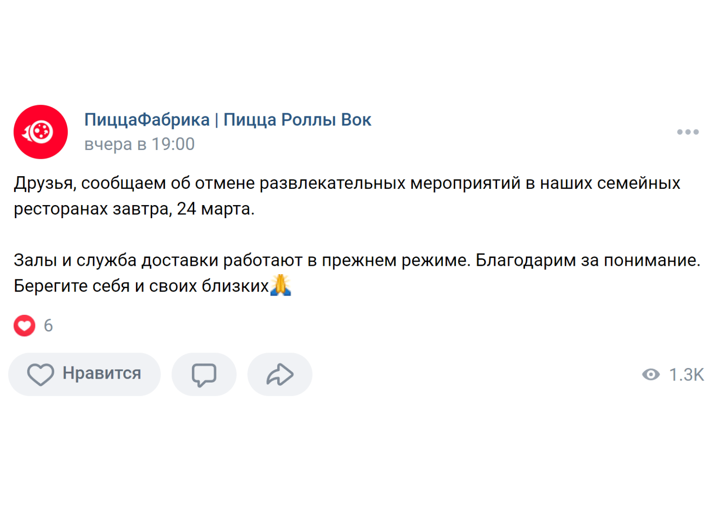This screenshot has height=519, width=717.
Task: Click the eye views icon
Action: click(x=651, y=375)
